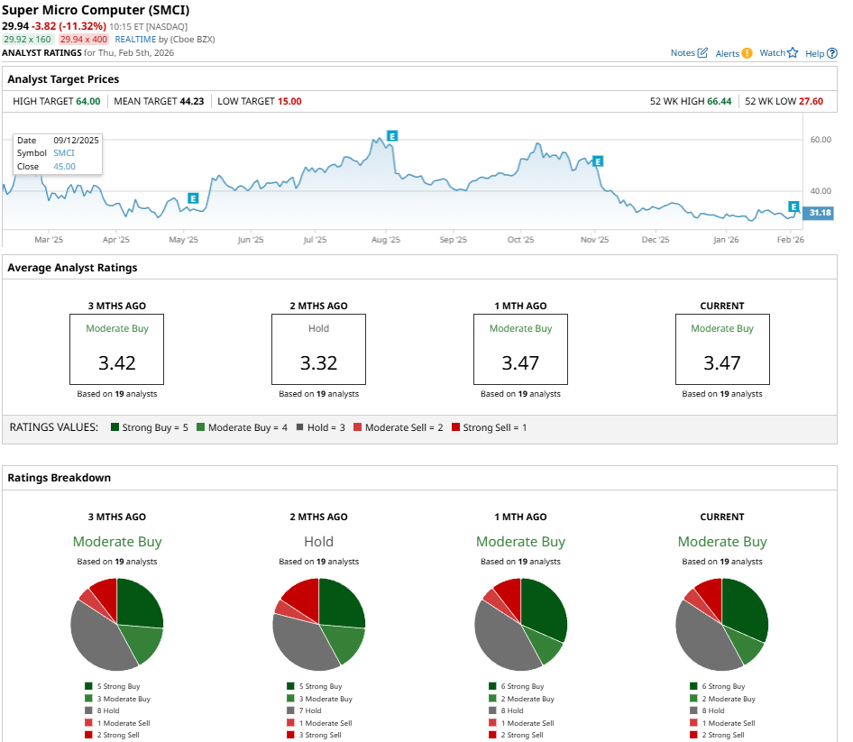Open the REALTIME quote link
This screenshot has height=742, width=853.
pos(135,40)
